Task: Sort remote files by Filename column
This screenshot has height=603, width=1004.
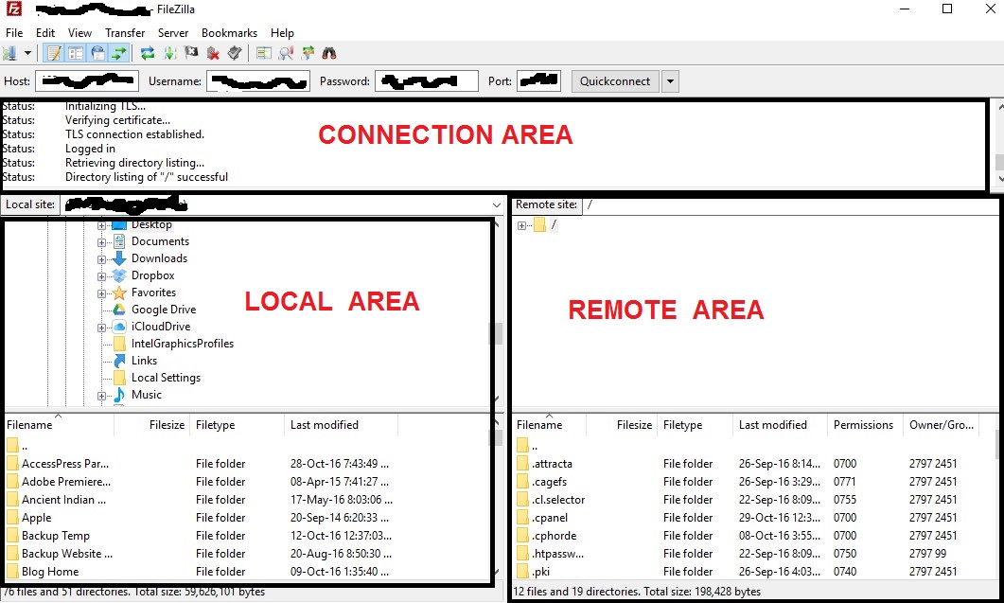Action: (x=550, y=425)
